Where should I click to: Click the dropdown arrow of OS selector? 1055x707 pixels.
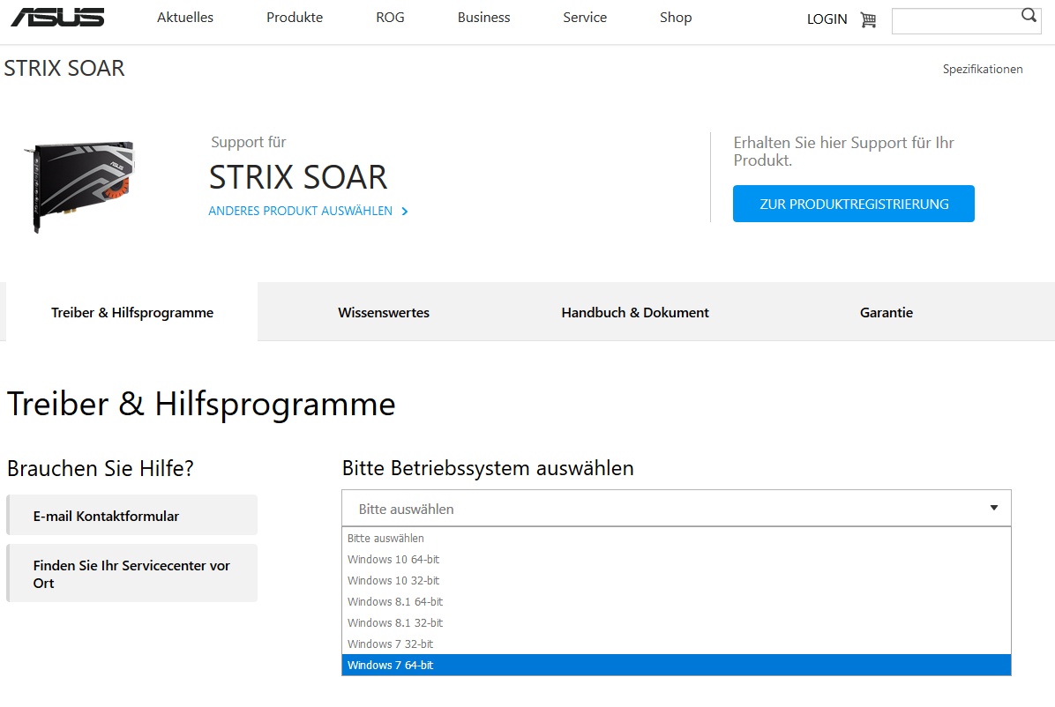[994, 508]
